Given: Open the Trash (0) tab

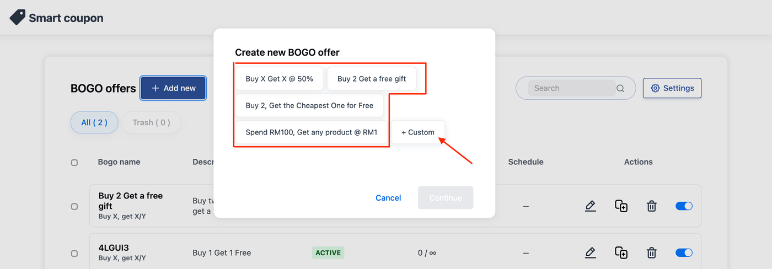Looking at the screenshot, I should [151, 122].
